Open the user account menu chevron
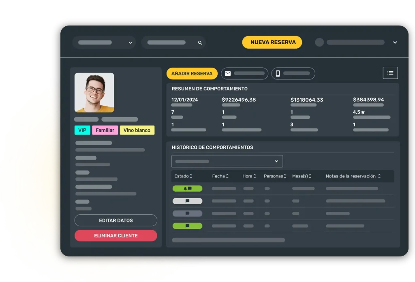Image resolution: width=415 pixels, height=282 pixels. pyautogui.click(x=395, y=43)
